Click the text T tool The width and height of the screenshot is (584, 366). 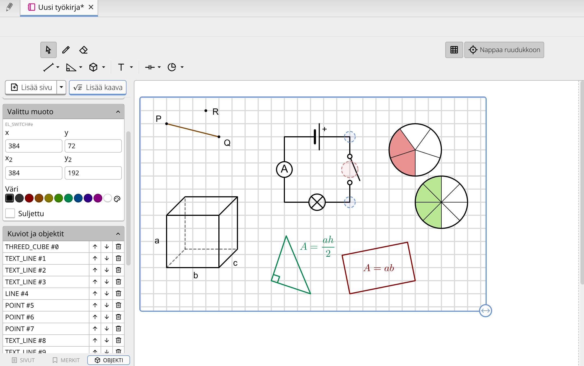tap(121, 67)
